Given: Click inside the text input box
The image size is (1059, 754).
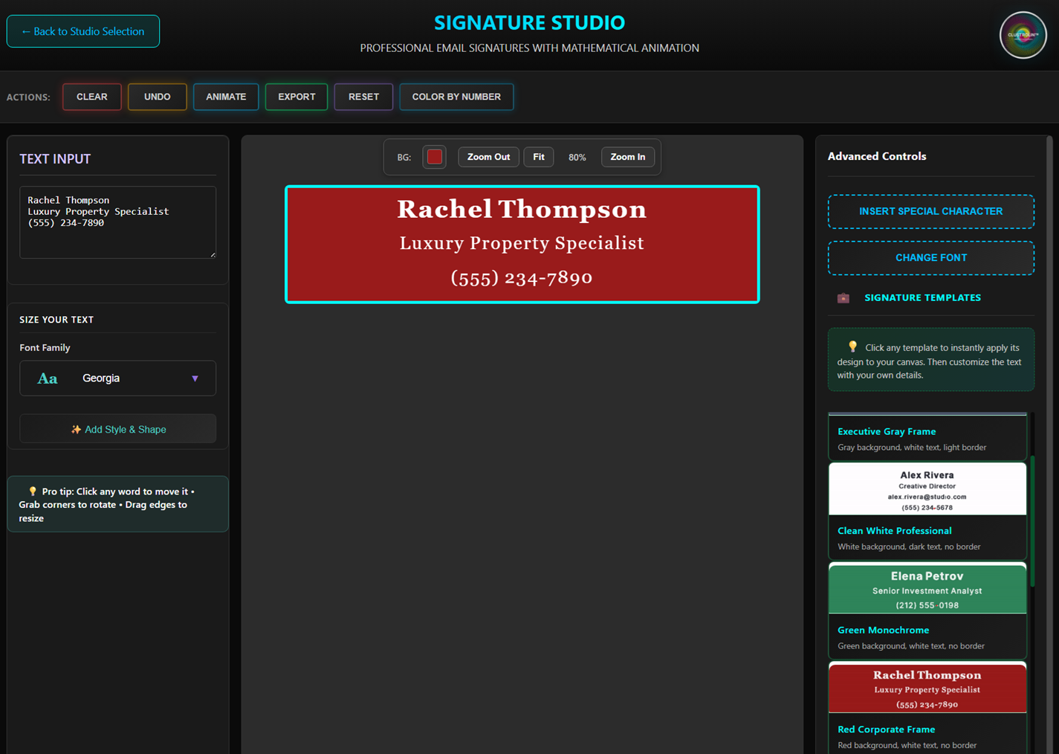Looking at the screenshot, I should tap(117, 222).
